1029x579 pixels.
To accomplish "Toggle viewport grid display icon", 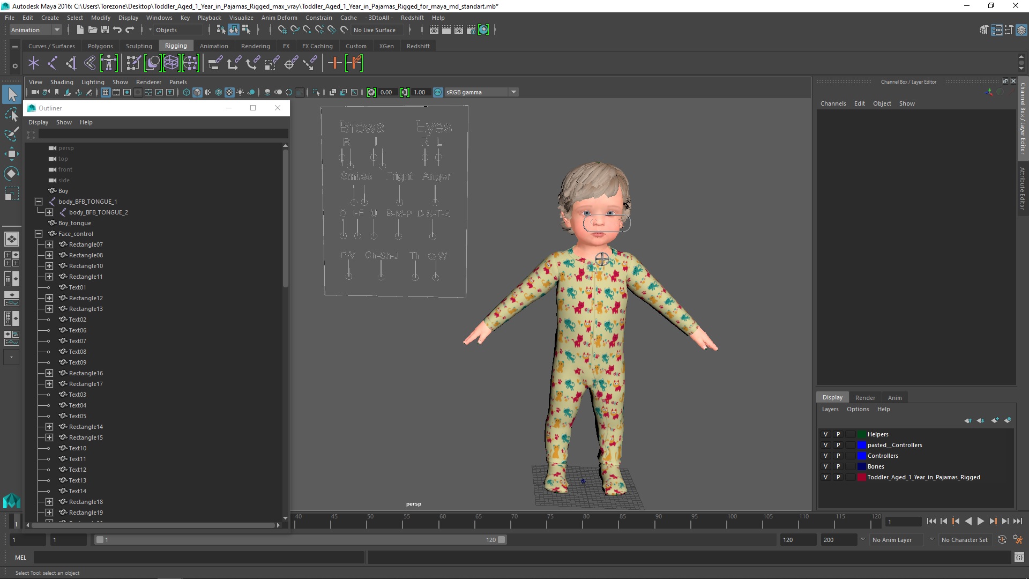I will pyautogui.click(x=106, y=92).
